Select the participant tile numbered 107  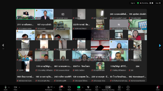pos(44,25)
